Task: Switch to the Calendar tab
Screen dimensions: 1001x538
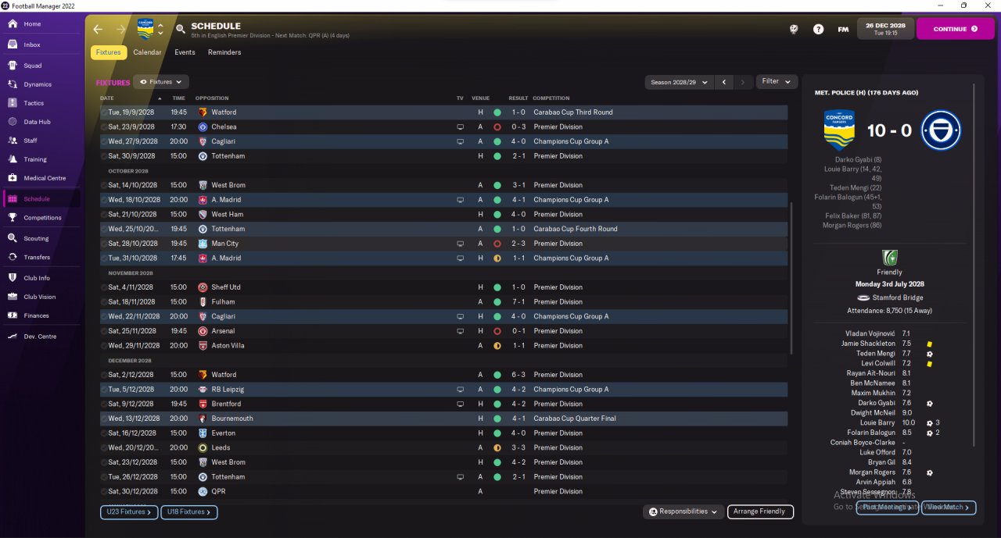Action: (x=147, y=52)
